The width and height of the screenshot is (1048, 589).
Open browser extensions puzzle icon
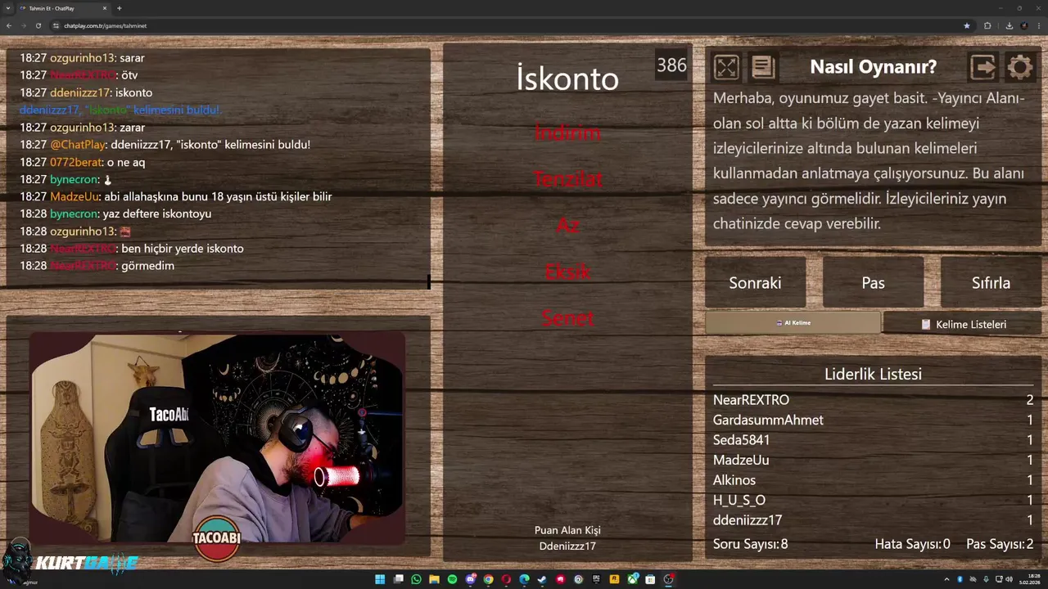click(x=987, y=25)
